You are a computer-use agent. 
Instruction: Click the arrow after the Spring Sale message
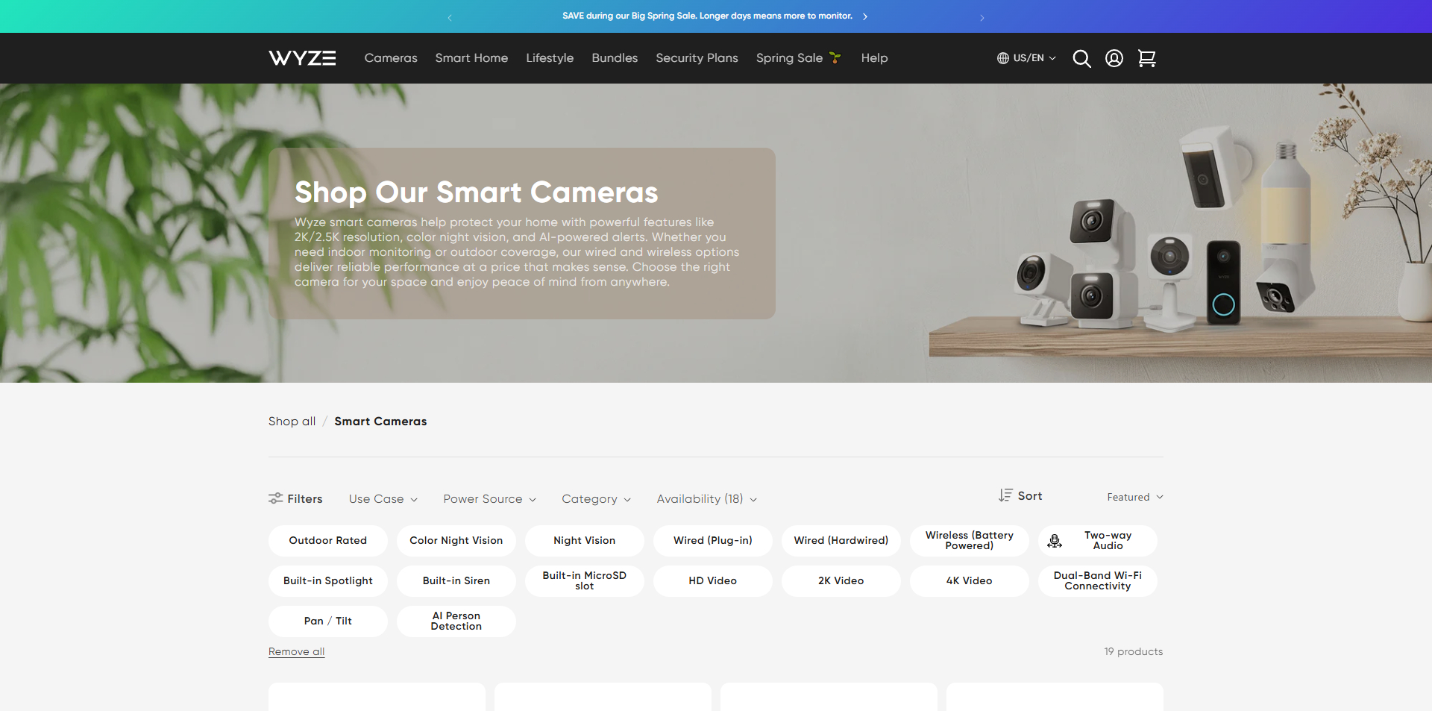pyautogui.click(x=865, y=16)
